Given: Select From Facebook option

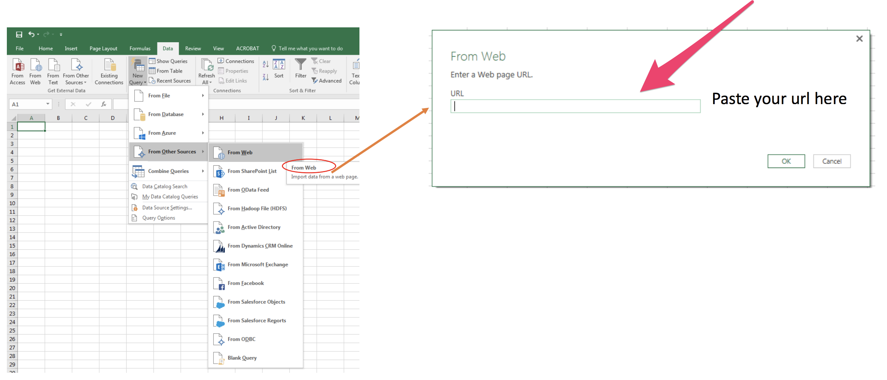Looking at the screenshot, I should (x=256, y=283).
